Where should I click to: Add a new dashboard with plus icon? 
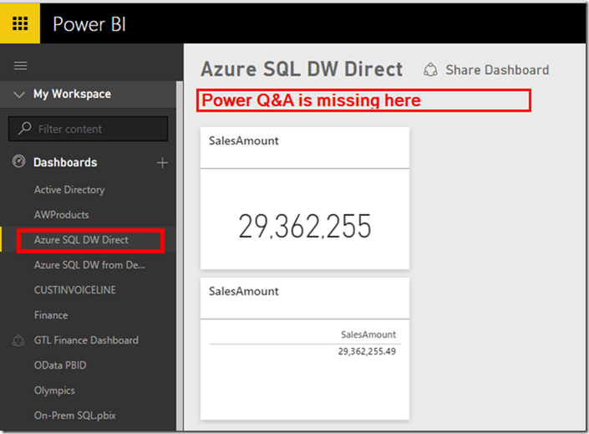tap(162, 163)
